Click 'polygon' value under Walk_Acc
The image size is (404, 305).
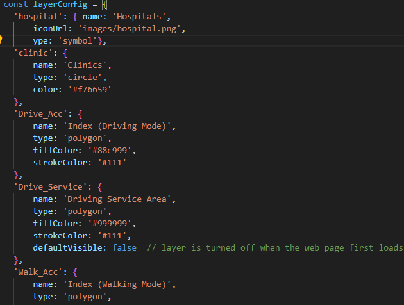click(85, 297)
